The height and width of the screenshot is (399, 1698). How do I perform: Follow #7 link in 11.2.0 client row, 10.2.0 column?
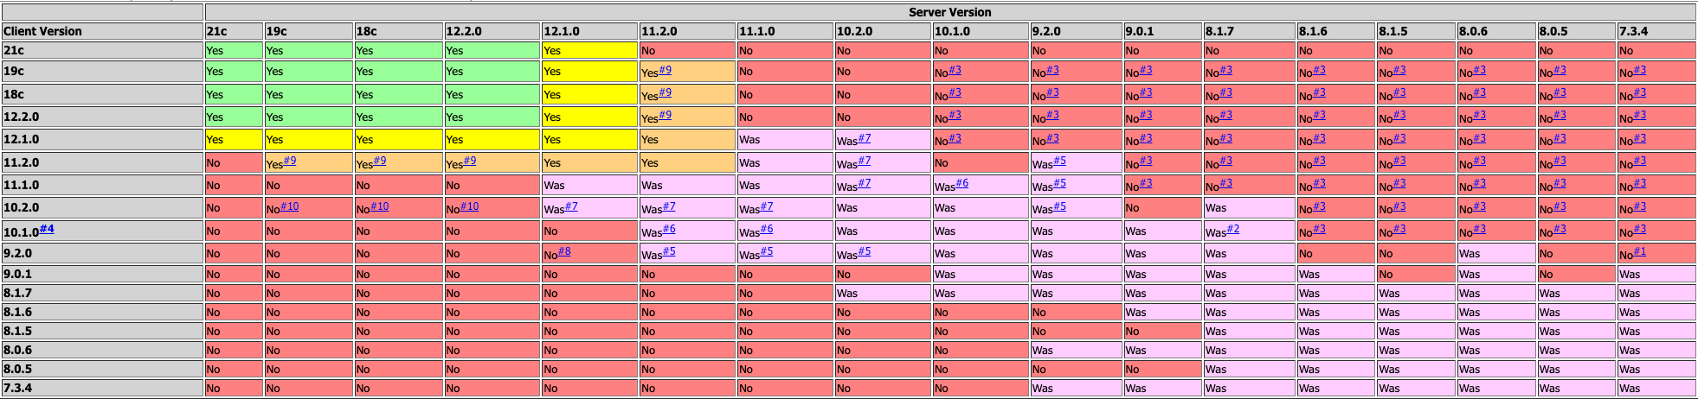(x=865, y=161)
